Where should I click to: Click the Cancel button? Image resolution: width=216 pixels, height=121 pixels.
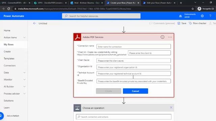tap(135, 91)
